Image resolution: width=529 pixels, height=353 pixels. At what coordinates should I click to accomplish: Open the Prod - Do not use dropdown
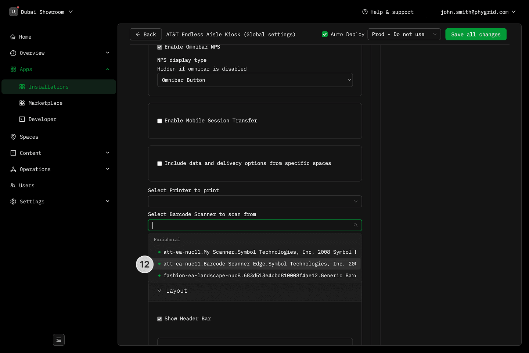pos(404,34)
